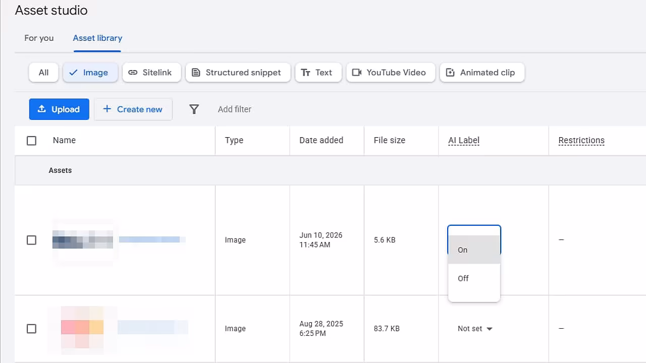Click the Aug 28, 2025 date cell
The width and height of the screenshot is (646, 363).
coord(321,329)
